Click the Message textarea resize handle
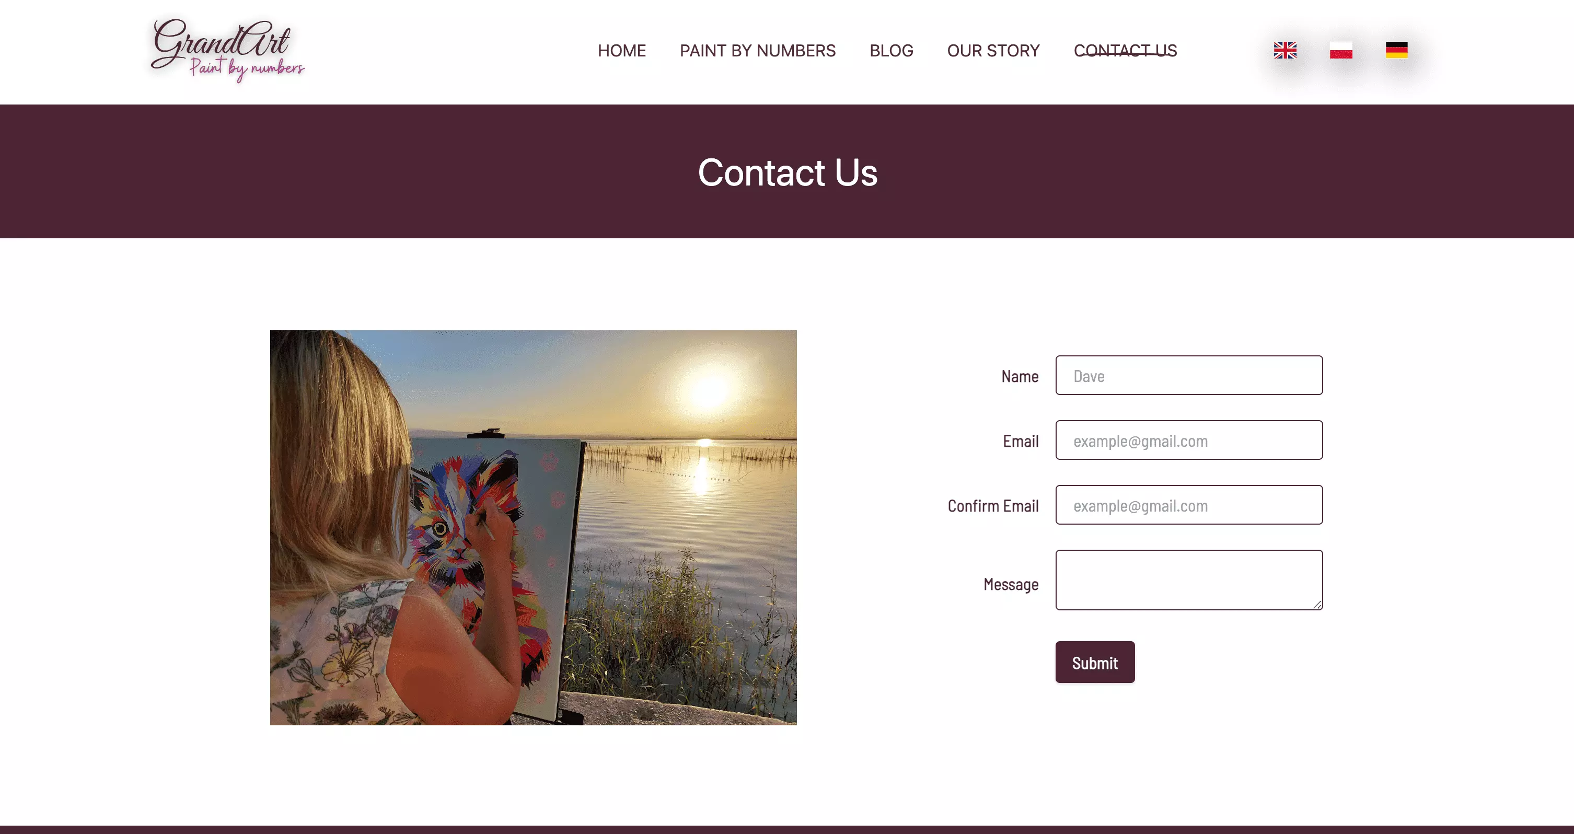 (1317, 604)
